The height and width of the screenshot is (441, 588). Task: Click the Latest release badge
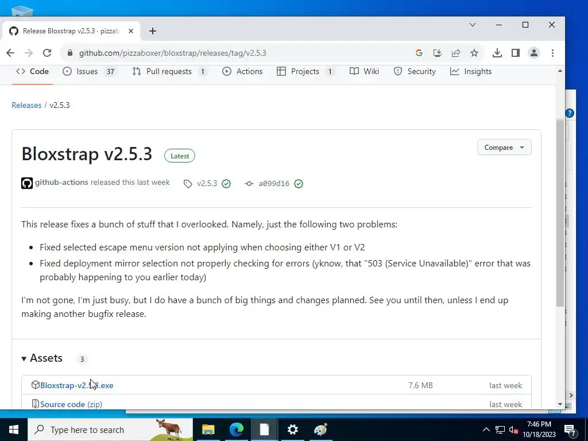click(180, 156)
